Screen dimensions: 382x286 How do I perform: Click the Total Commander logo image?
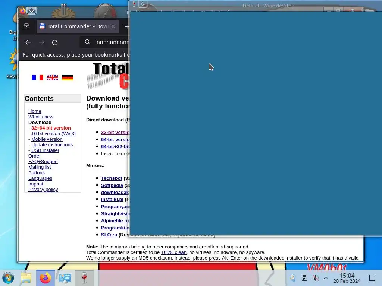point(108,76)
